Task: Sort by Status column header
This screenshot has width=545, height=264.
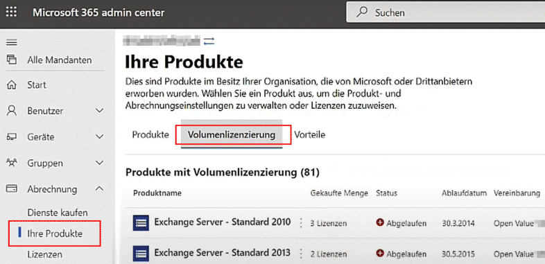Action: [386, 193]
